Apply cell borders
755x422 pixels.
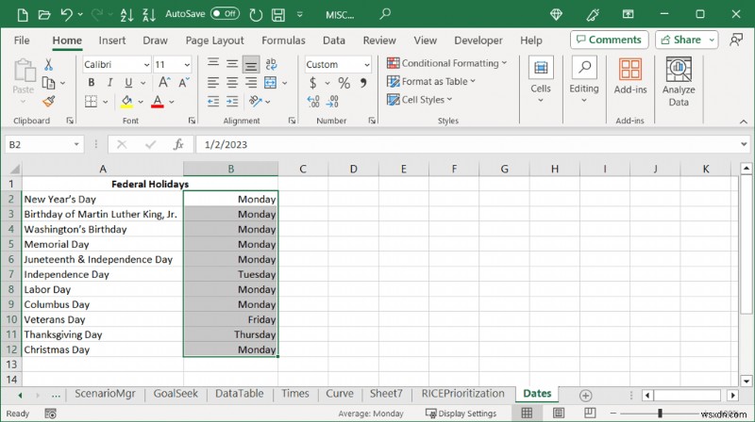pyautogui.click(x=91, y=102)
